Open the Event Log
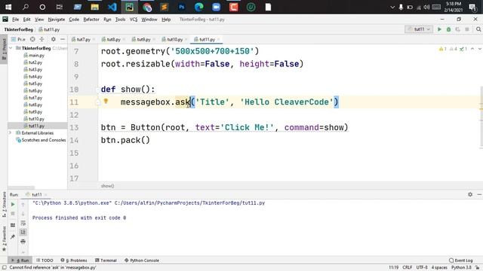This screenshot has height=271, width=483. click(x=461, y=260)
